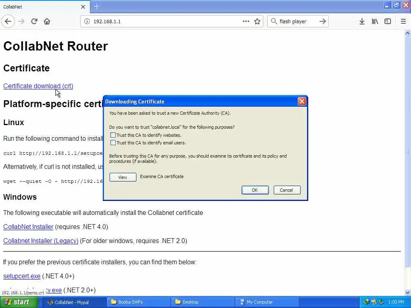Viewport: 411px width, 308px height.
Task: Bookmark this page with the star
Action: click(257, 21)
